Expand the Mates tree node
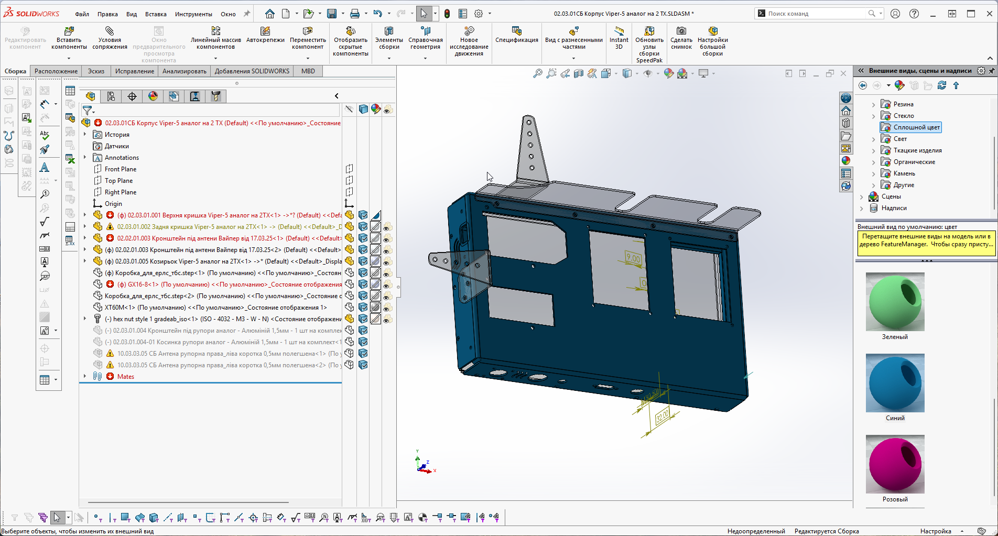Image resolution: width=998 pixels, height=536 pixels. point(85,376)
